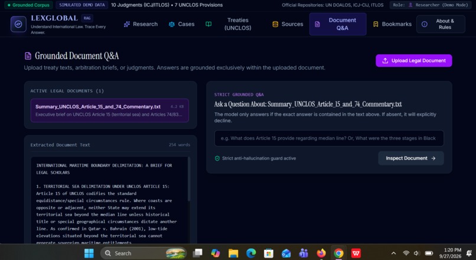Open Task View in taskbar
476x260 pixels.
click(198, 253)
